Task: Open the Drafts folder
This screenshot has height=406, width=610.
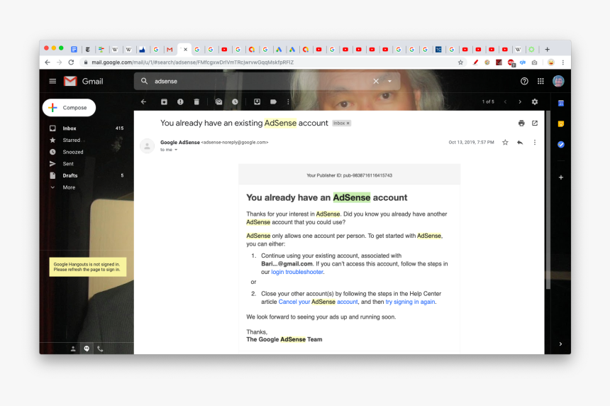Action: [87, 175]
